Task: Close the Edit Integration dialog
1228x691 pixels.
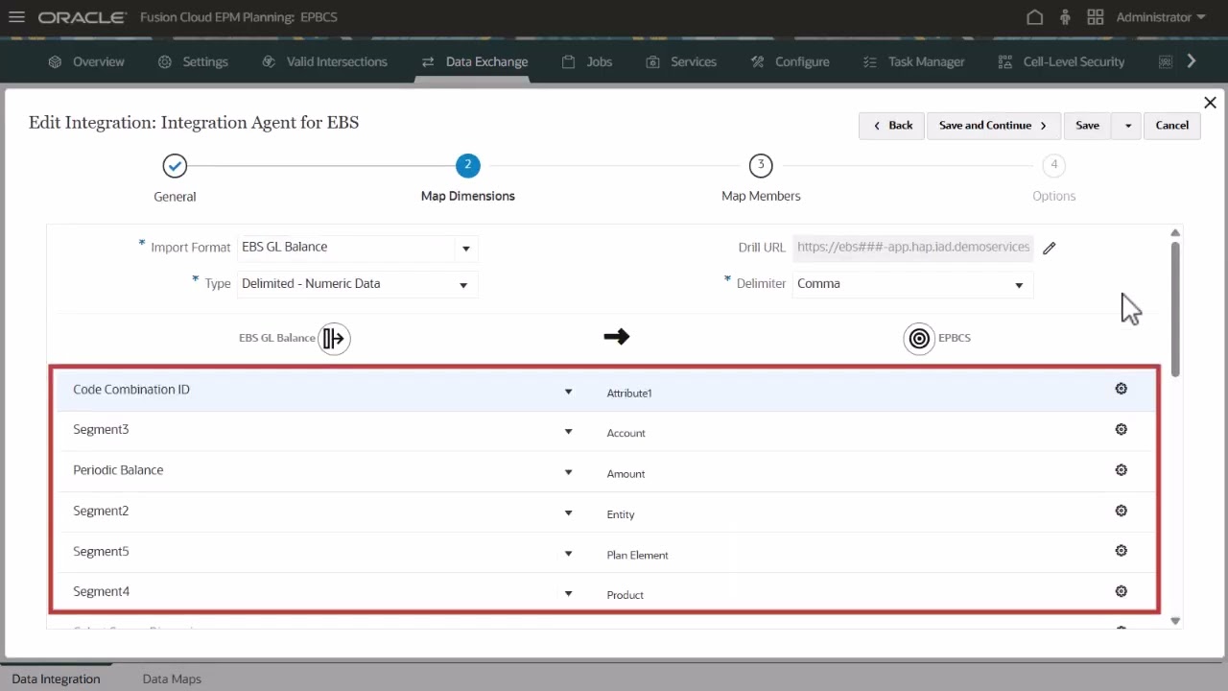Action: 1210,103
